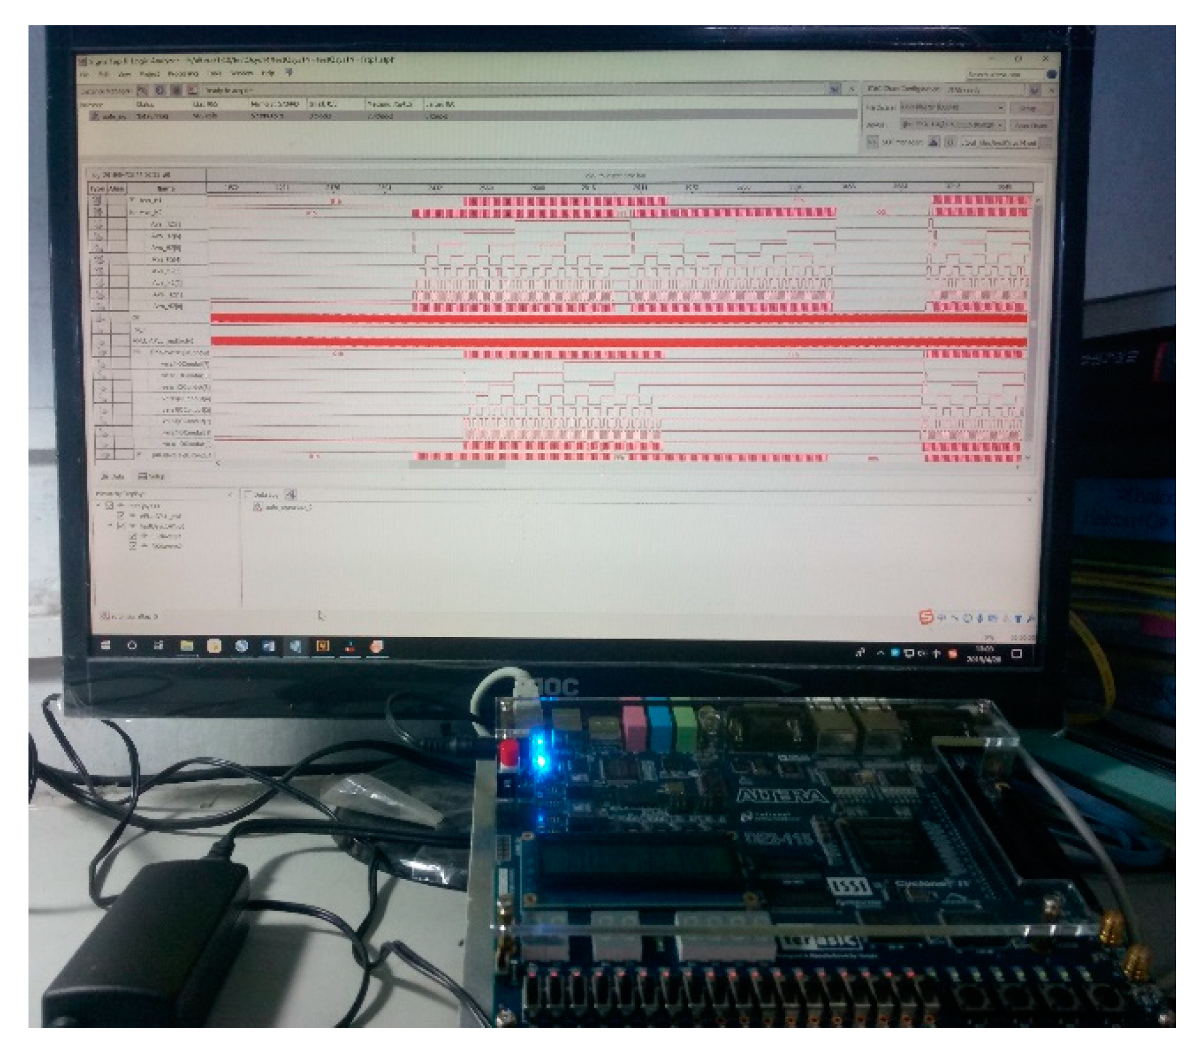The height and width of the screenshot is (1055, 1200).
Task: Open the Windows Start menu
Action: point(106,645)
